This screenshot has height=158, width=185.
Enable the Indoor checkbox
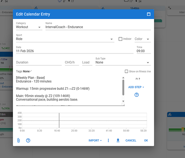tap(120, 39)
